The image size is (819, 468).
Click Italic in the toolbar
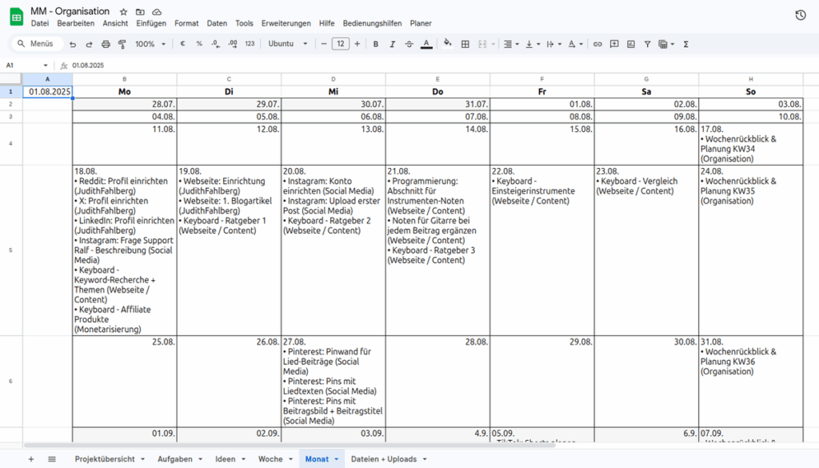(392, 44)
